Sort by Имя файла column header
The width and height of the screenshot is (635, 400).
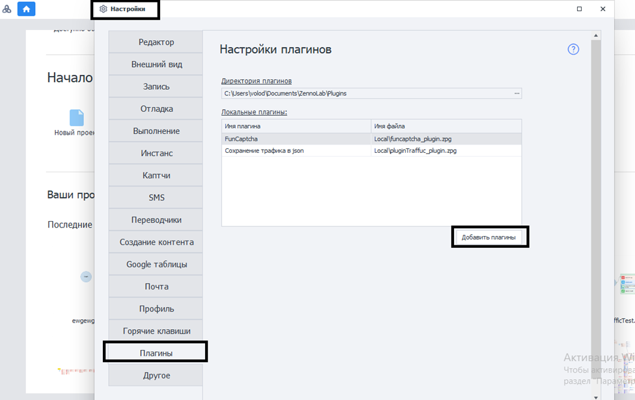[x=446, y=126]
